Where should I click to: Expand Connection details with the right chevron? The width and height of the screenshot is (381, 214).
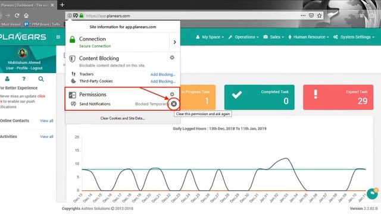pyautogui.click(x=174, y=42)
